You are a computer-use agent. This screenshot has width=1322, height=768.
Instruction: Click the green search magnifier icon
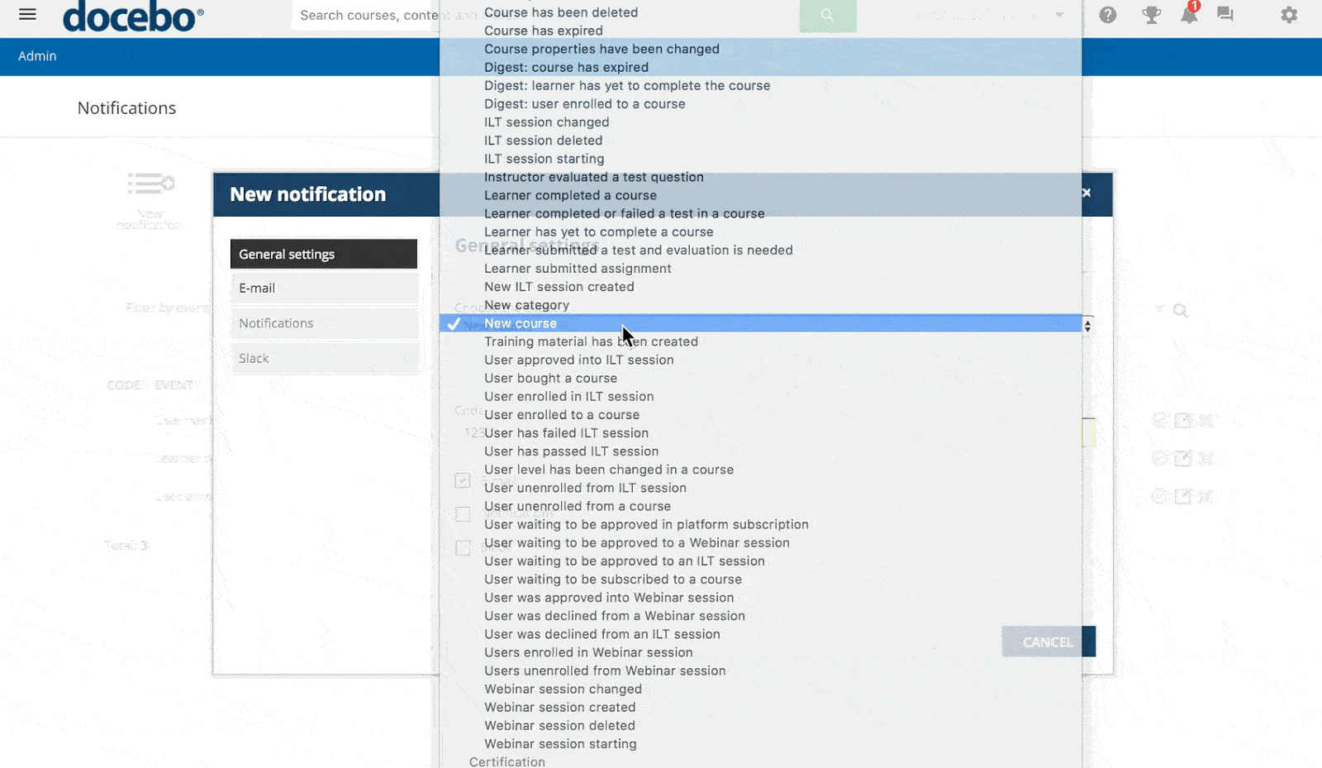tap(827, 15)
